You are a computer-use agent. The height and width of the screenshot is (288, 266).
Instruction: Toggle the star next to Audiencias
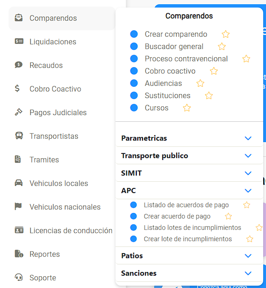200,83
